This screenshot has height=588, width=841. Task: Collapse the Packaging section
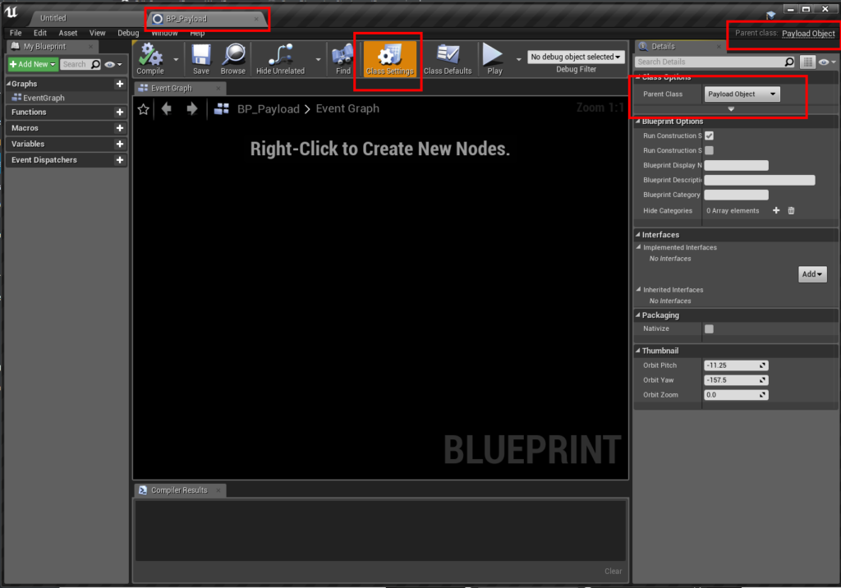tap(638, 315)
